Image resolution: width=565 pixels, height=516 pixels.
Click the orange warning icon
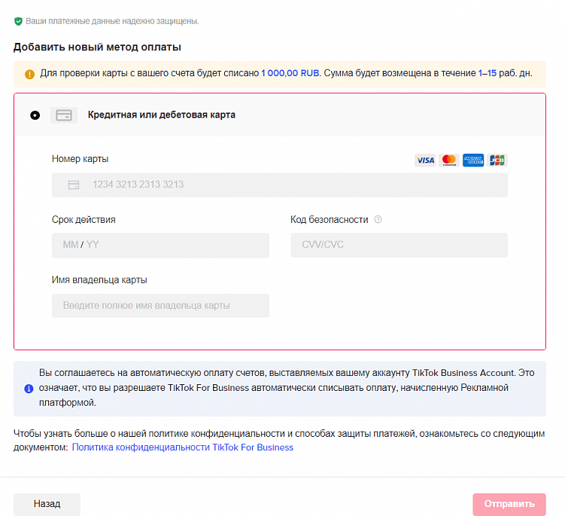(29, 74)
